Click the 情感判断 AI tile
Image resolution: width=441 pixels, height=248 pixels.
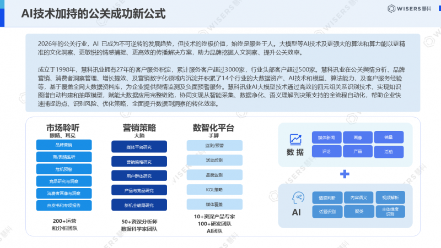(327, 197)
